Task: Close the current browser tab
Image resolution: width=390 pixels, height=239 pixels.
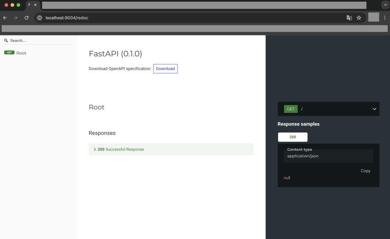Action: pos(35,5)
